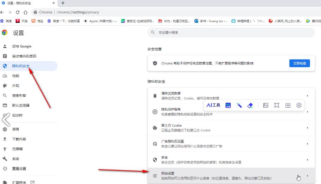Select 您与 Google in the sidebar
This screenshot has width=321, height=184.
[29, 46]
